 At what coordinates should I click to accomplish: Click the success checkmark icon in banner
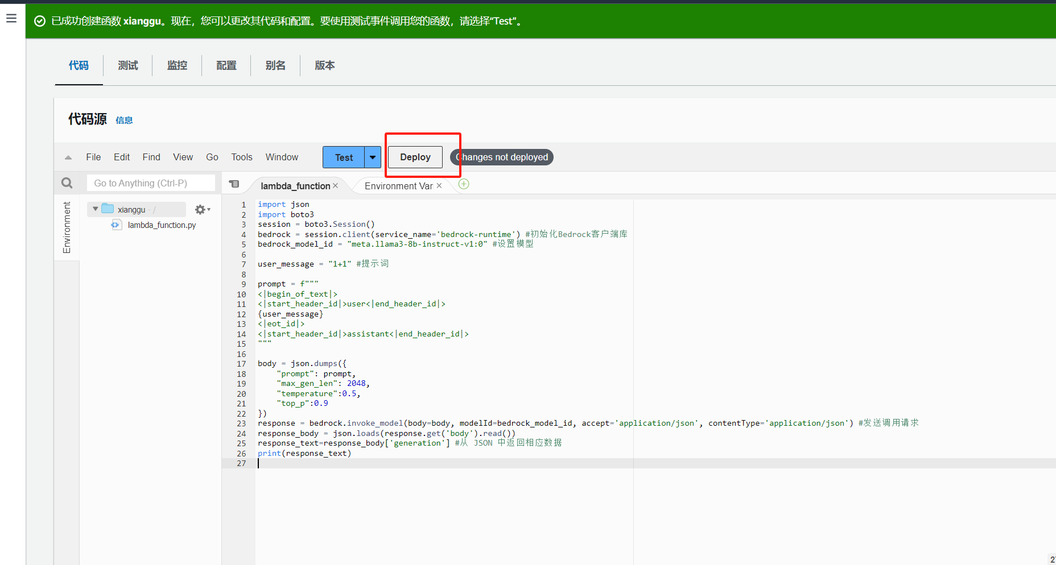pos(40,21)
